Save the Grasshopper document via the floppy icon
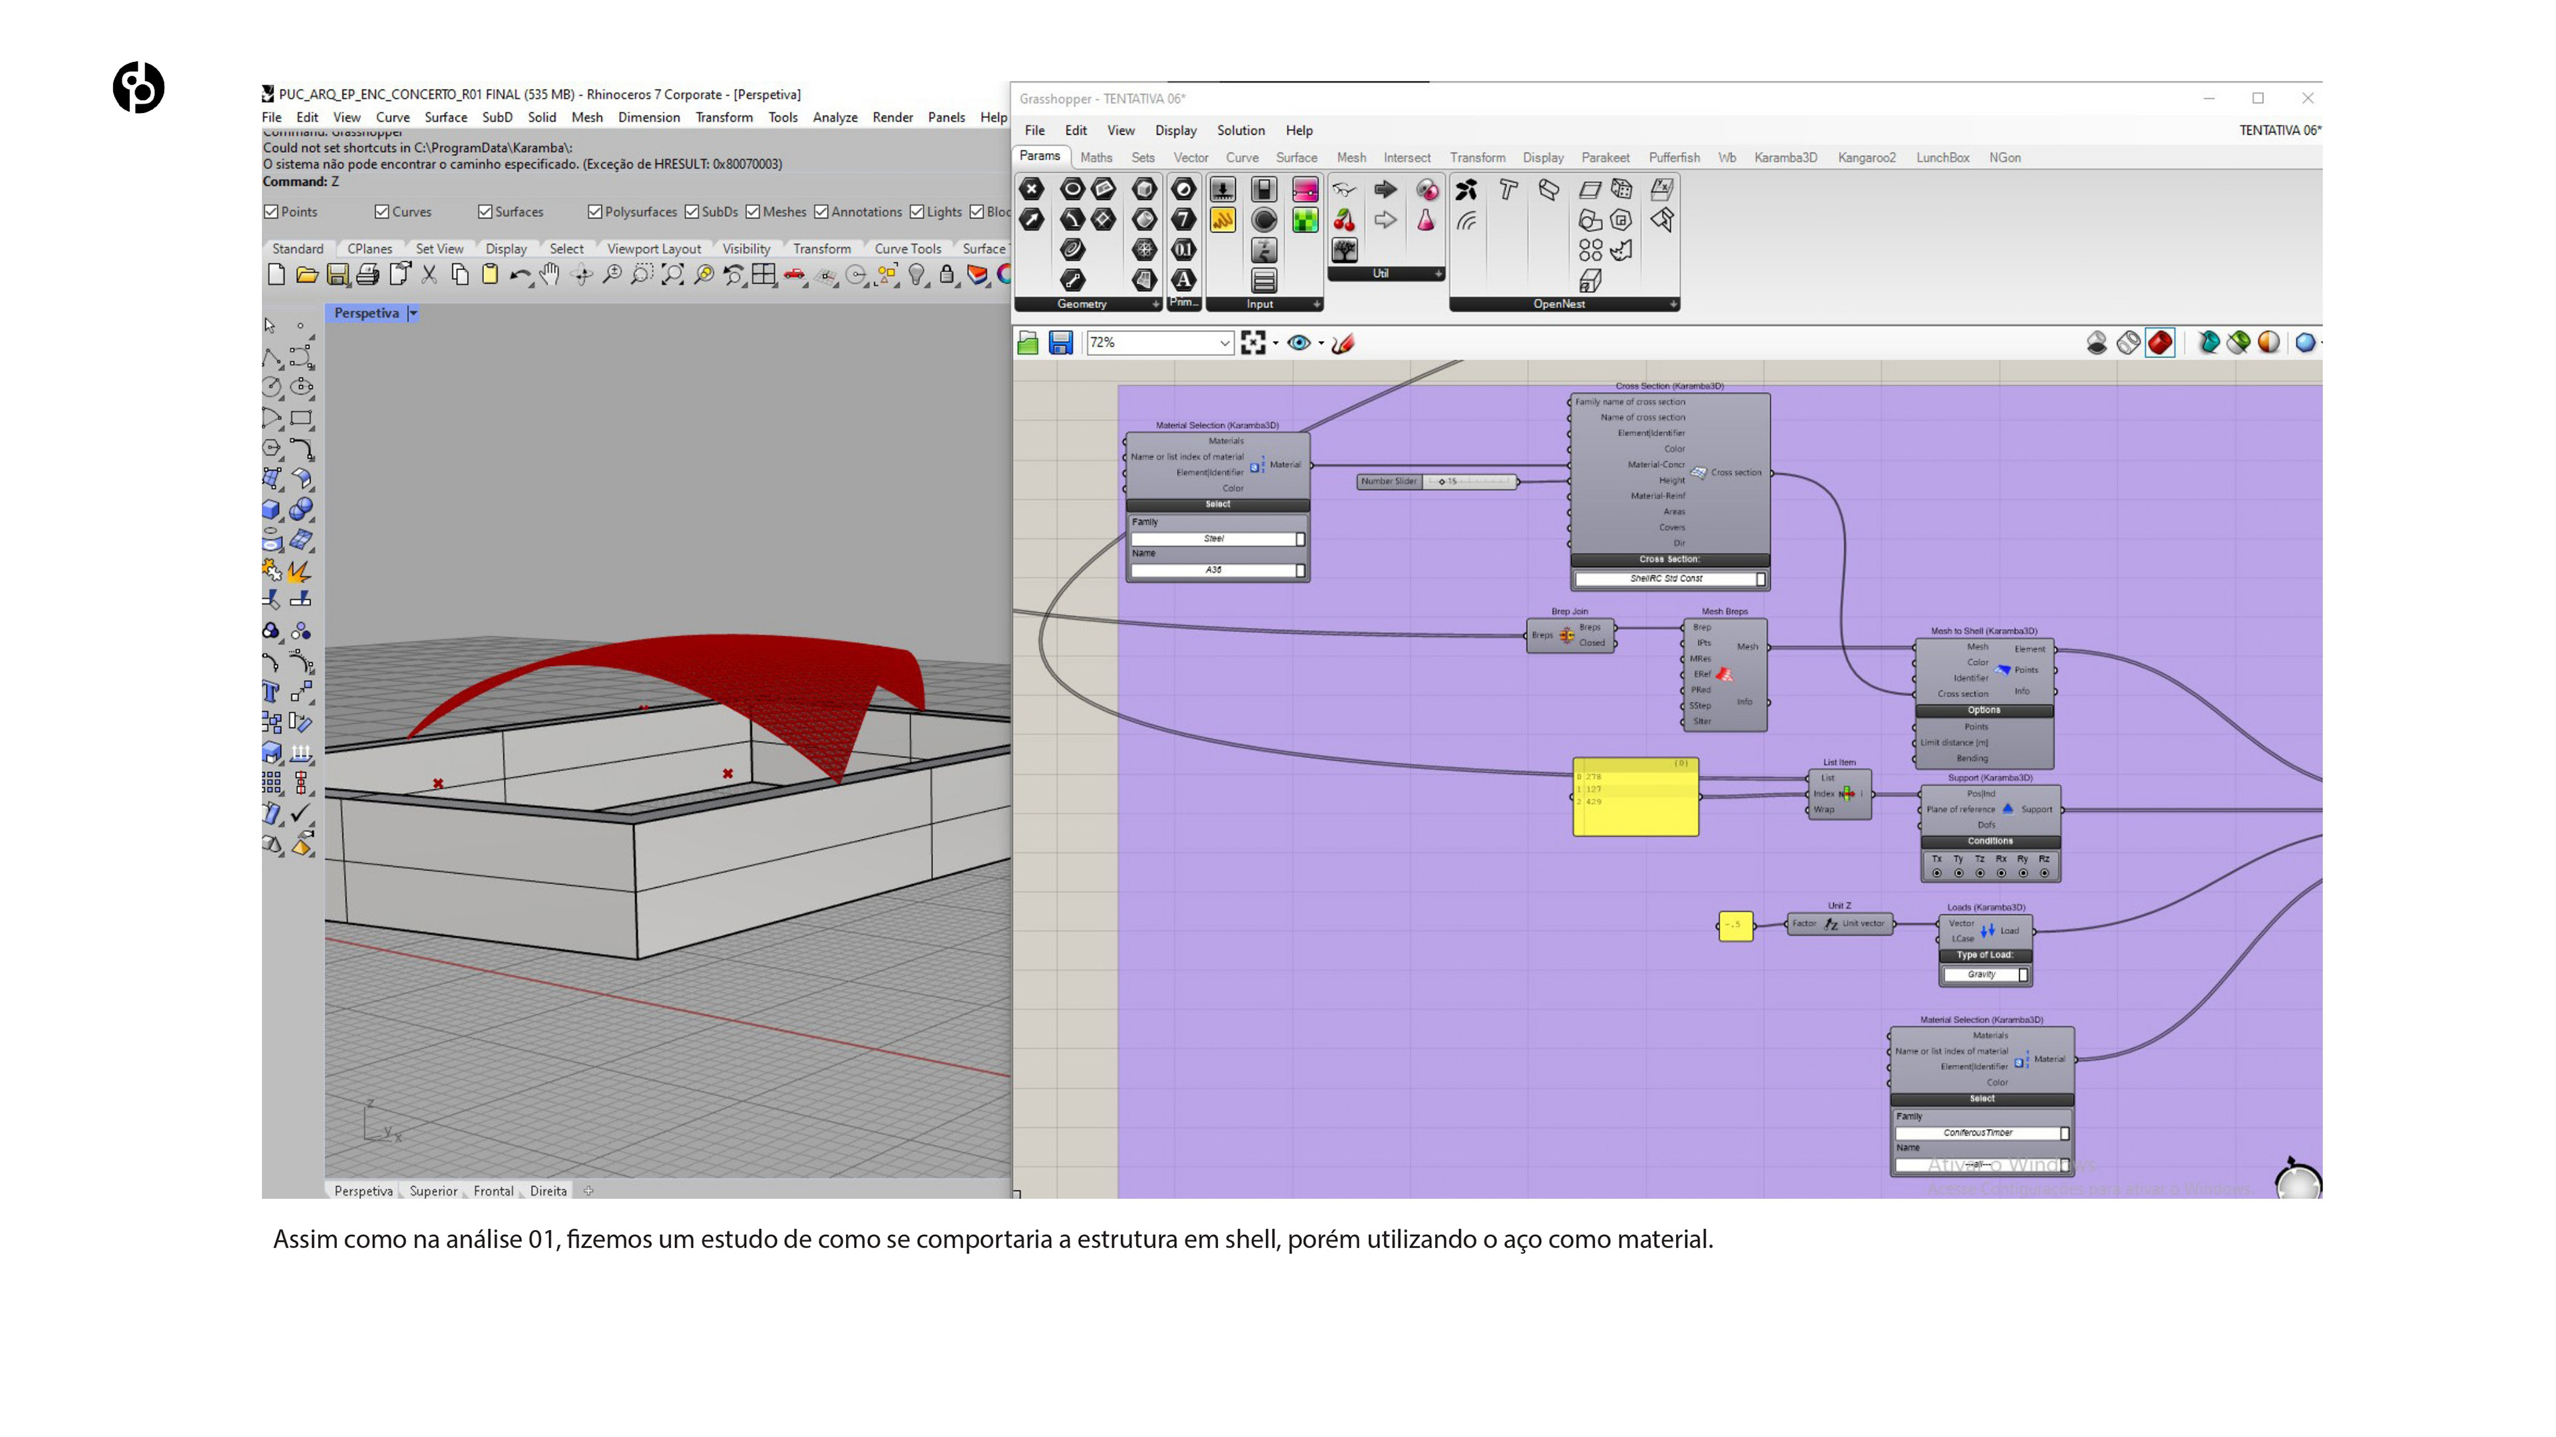 (x=1061, y=343)
